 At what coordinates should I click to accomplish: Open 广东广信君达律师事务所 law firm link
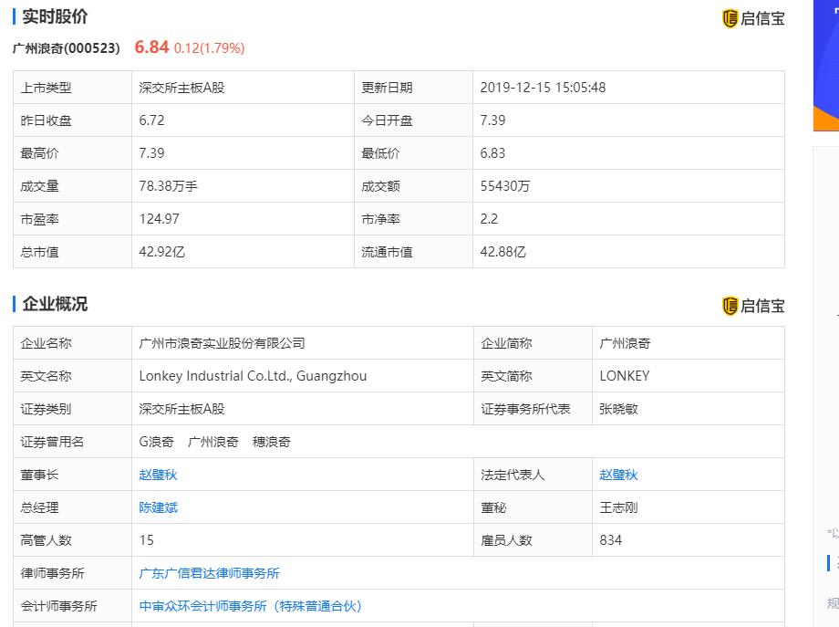coord(209,573)
